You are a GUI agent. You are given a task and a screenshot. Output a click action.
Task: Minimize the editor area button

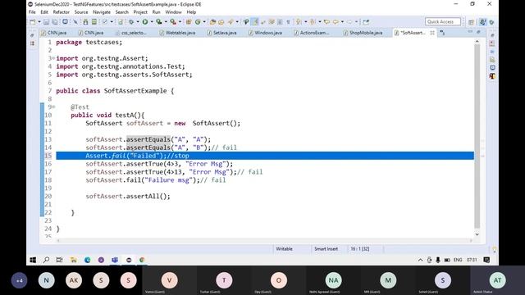[x=470, y=32]
